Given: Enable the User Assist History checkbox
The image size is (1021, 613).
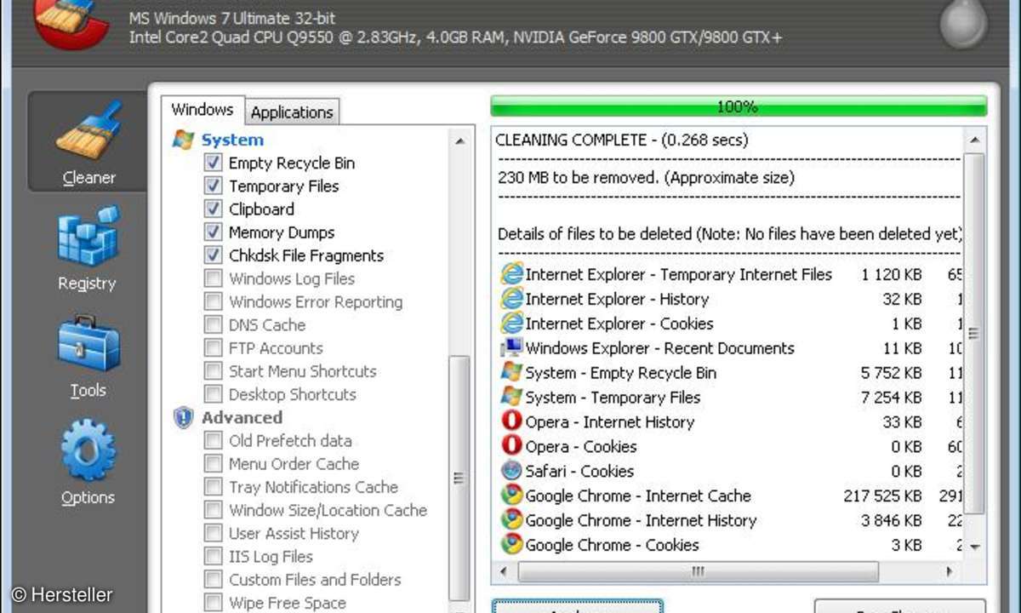Looking at the screenshot, I should [213, 533].
